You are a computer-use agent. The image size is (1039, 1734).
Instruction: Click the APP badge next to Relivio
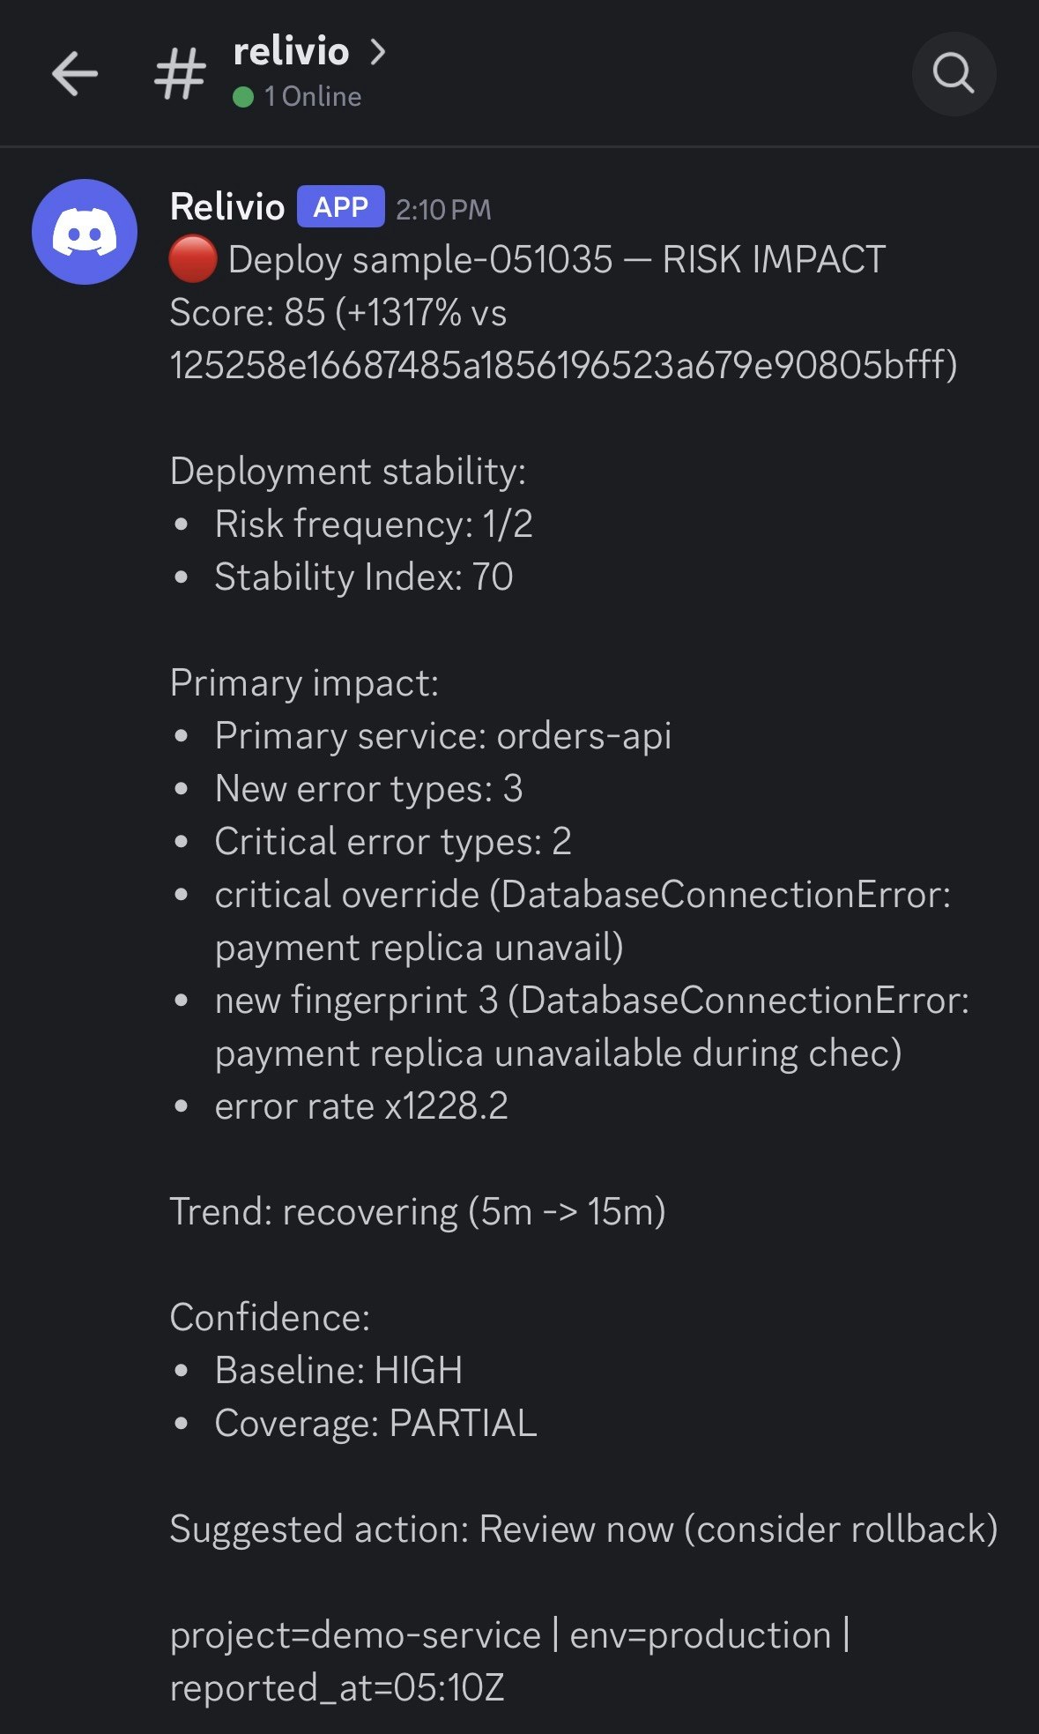point(339,207)
